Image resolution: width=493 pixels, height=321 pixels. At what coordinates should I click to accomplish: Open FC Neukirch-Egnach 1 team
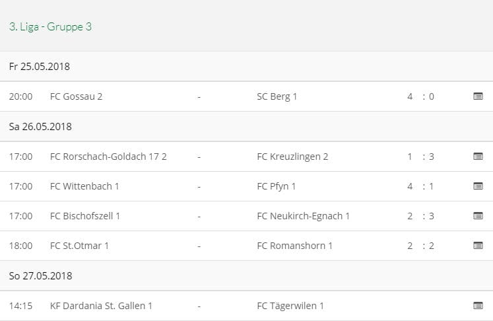point(303,216)
